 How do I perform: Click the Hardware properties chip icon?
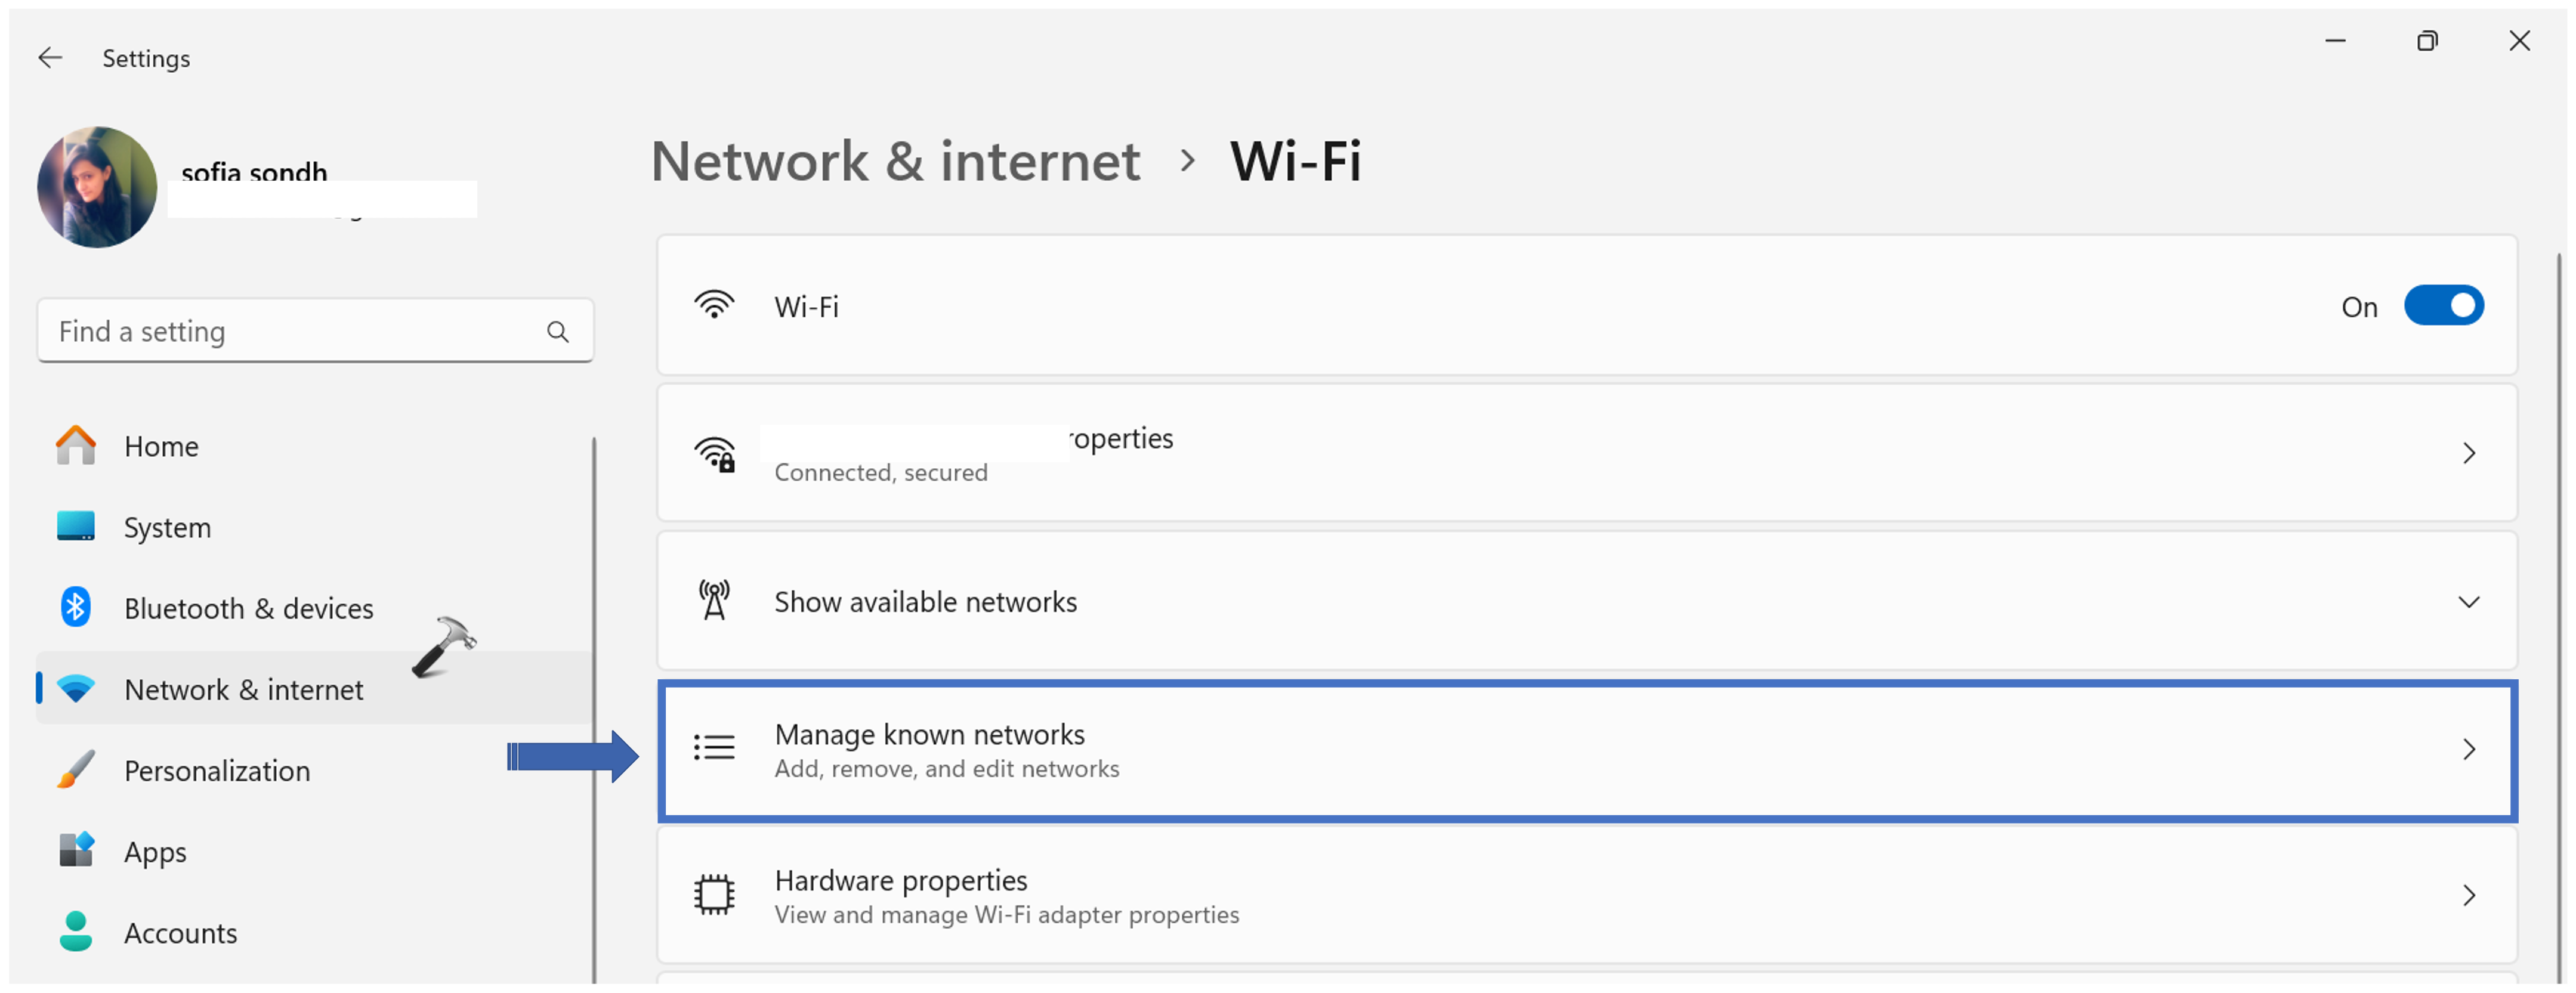tap(714, 895)
